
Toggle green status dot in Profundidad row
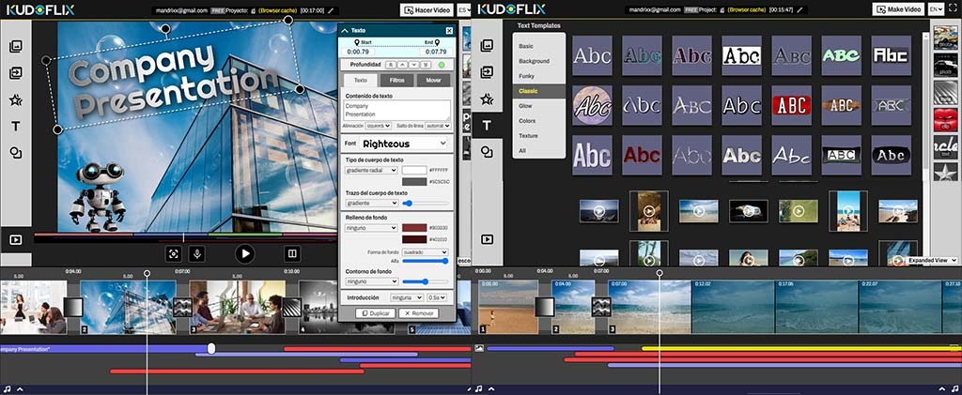[x=442, y=65]
